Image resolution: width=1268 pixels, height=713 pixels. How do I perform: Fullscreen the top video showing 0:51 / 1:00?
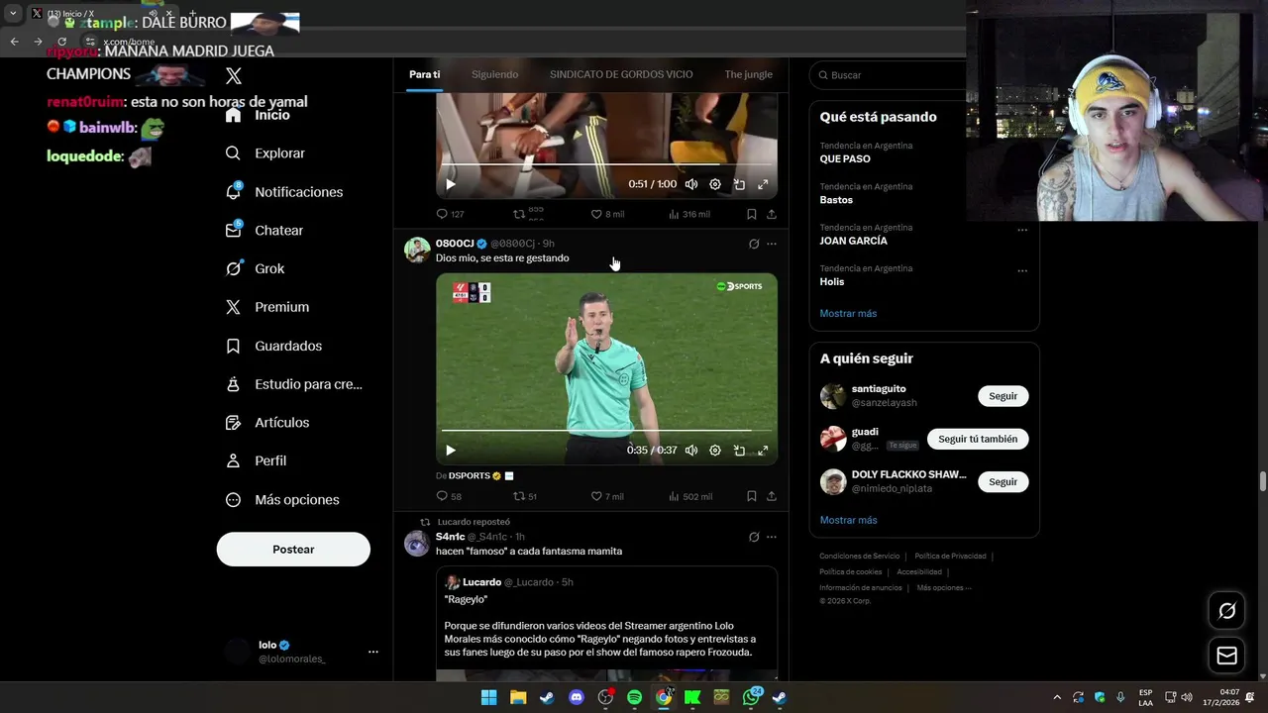click(763, 184)
